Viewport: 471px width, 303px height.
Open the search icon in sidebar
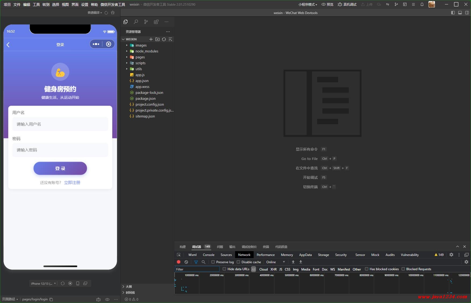coord(136,22)
